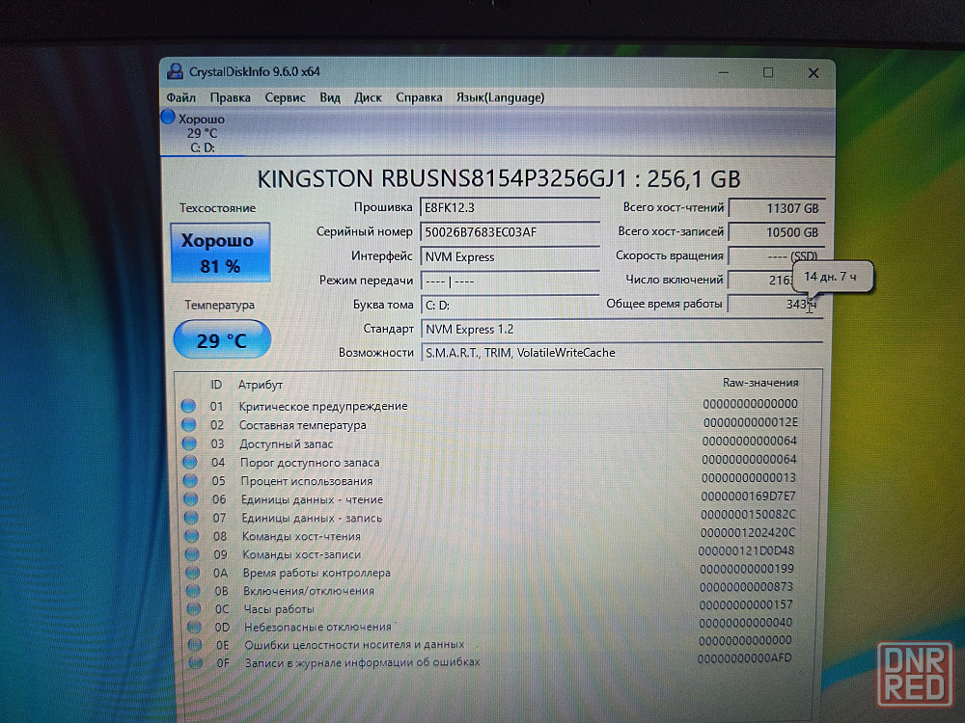This screenshot has width=965, height=723.
Task: Click the Хорошо 81 % health status button
Action: pyautogui.click(x=220, y=252)
